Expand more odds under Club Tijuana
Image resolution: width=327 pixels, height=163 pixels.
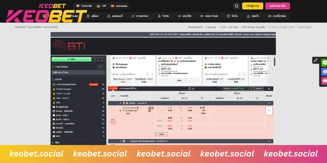tap(161, 134)
